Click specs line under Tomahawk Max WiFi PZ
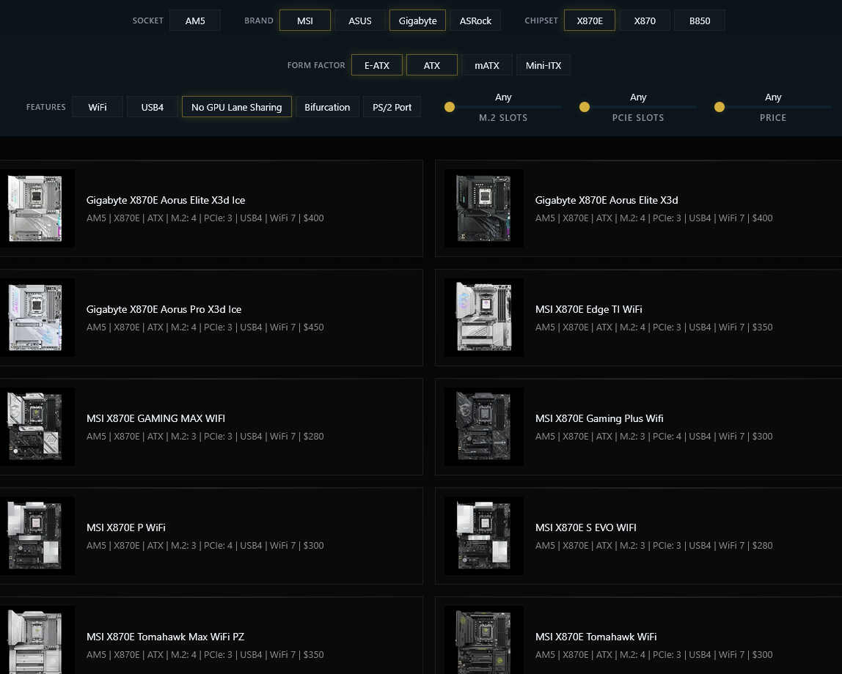 tap(205, 655)
